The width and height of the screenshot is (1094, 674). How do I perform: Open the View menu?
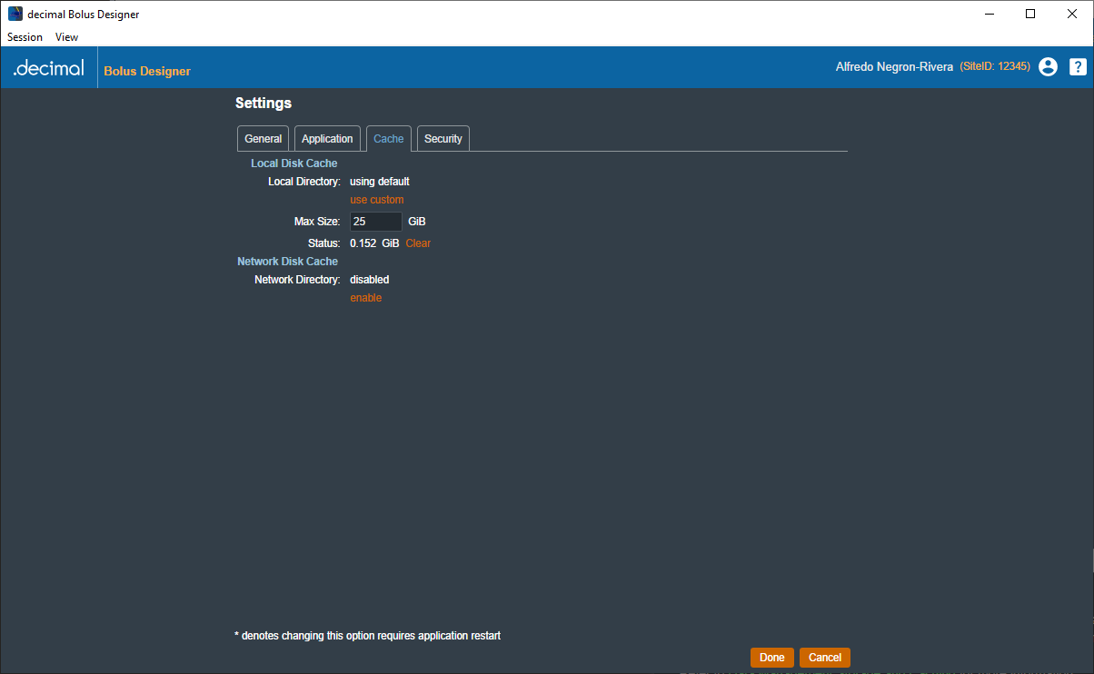pyautogui.click(x=67, y=37)
